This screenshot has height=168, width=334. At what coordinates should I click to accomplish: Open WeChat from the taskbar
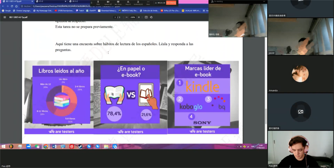(x=37, y=146)
